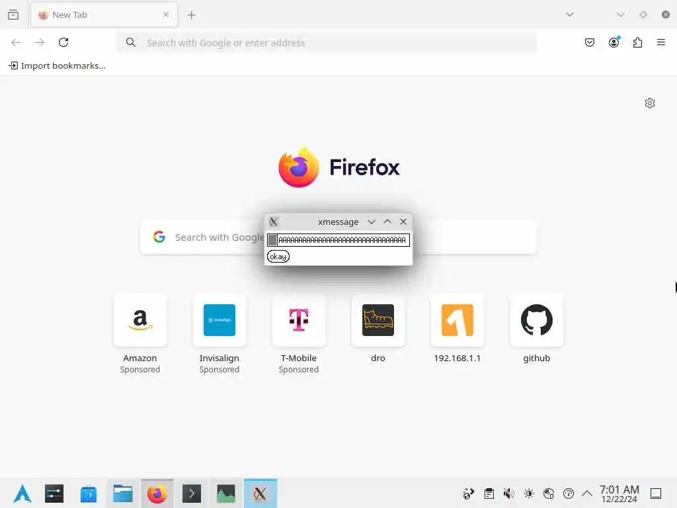The image size is (677, 508).
Task: Select the New Tab browser tab
Action: click(x=104, y=15)
